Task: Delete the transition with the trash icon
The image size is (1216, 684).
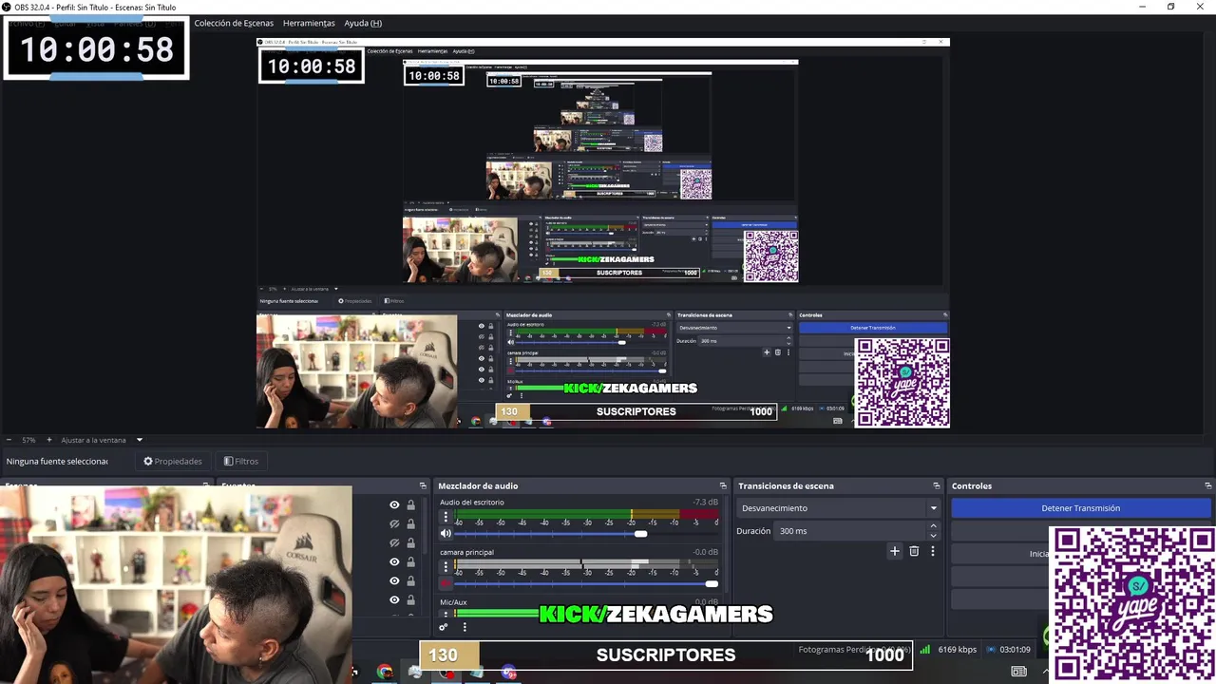Action: pos(914,551)
